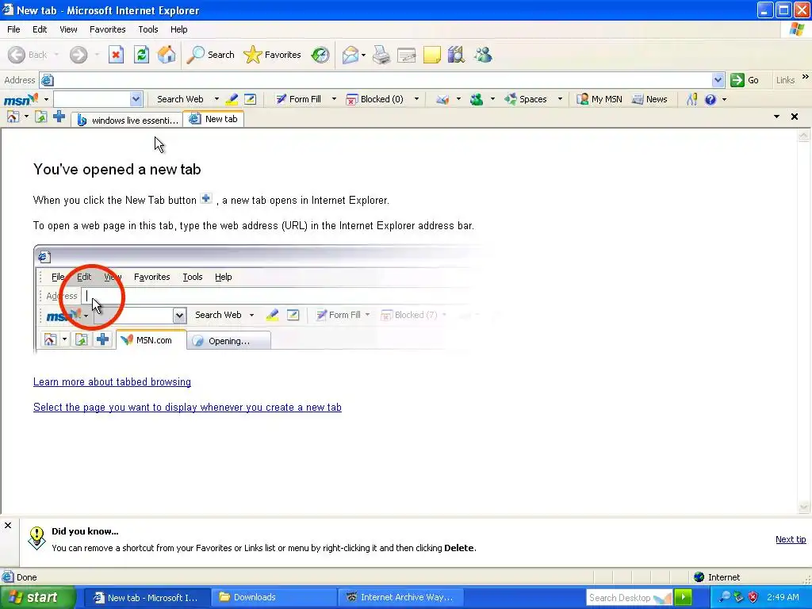812x609 pixels.
Task: Click Learn more about tabbed browsing link
Action: click(x=112, y=382)
